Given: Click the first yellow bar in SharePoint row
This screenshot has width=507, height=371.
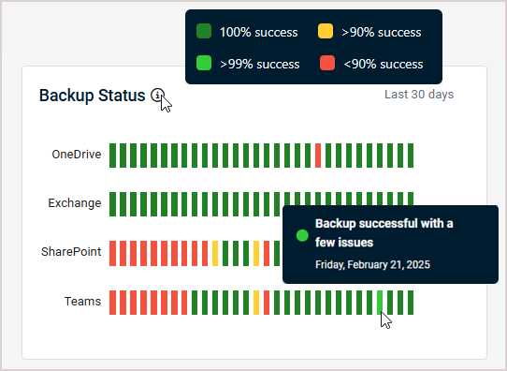Looking at the screenshot, I should [215, 253].
